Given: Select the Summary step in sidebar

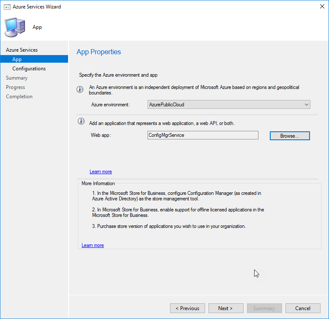Looking at the screenshot, I should pos(17,78).
